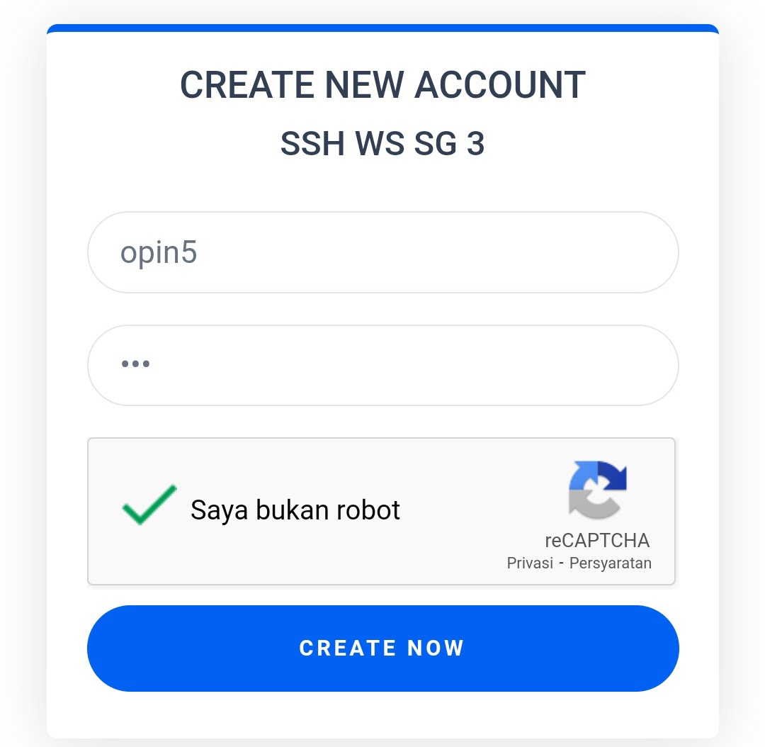Click the Saya bukan robot label
The image size is (765, 747).
(x=295, y=510)
